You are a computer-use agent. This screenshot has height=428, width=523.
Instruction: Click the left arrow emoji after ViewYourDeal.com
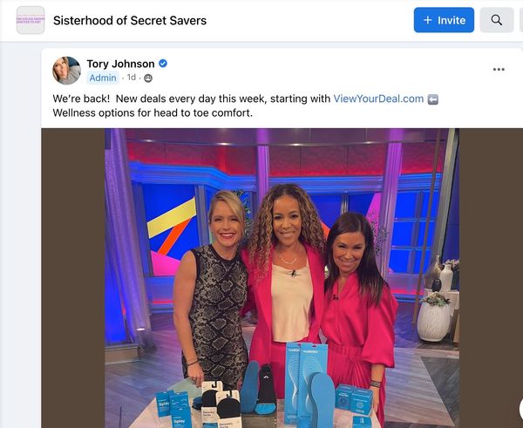pyautogui.click(x=433, y=99)
